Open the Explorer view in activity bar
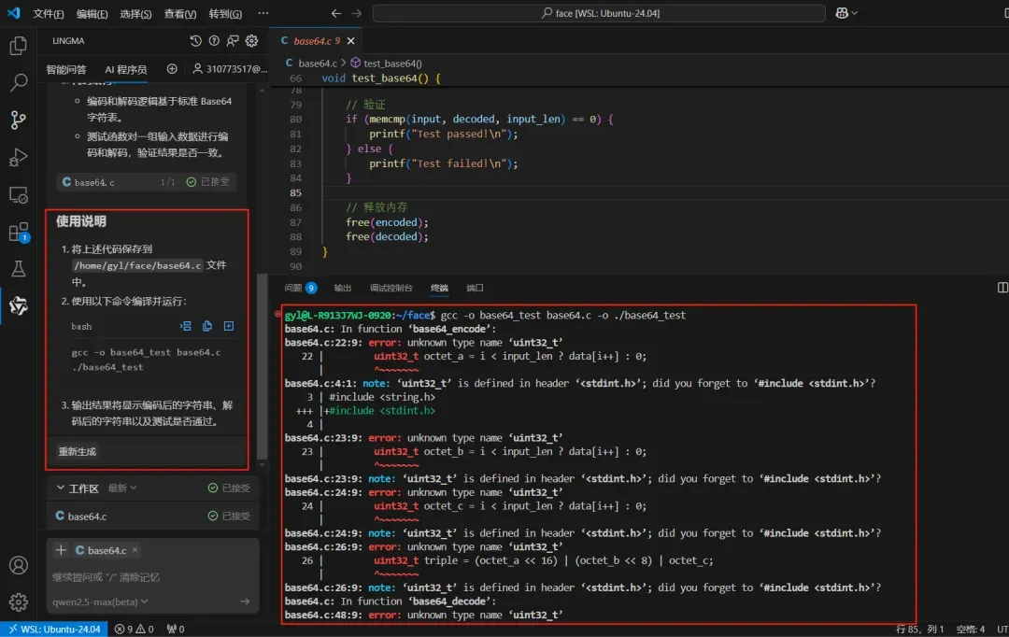The width and height of the screenshot is (1009, 637). 18,46
